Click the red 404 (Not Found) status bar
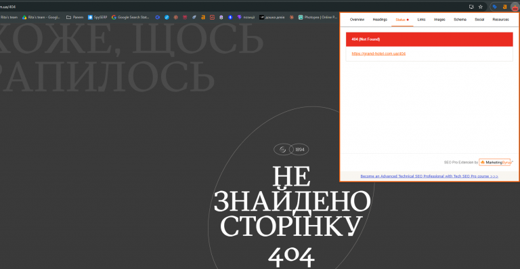 pyautogui.click(x=429, y=39)
